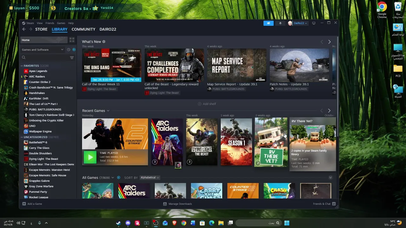Screen dimensions: 406x228
Task: Open the Friends & Chat window icon
Action: (x=334, y=204)
